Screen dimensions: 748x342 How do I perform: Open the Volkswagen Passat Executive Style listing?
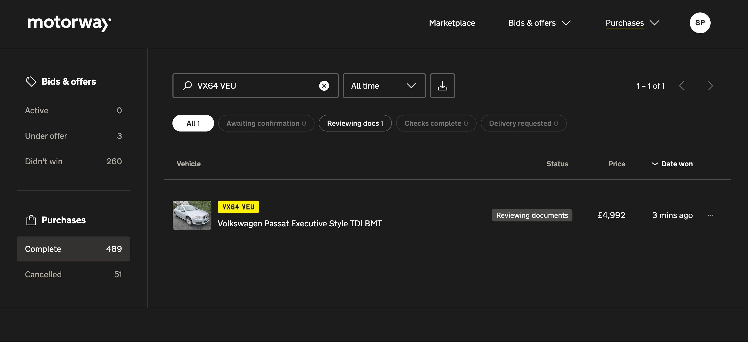tap(299, 223)
